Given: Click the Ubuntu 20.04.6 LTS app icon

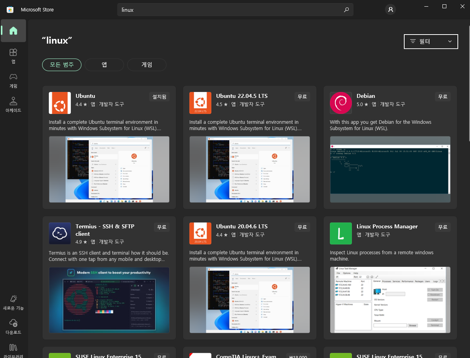Looking at the screenshot, I should pyautogui.click(x=200, y=233).
